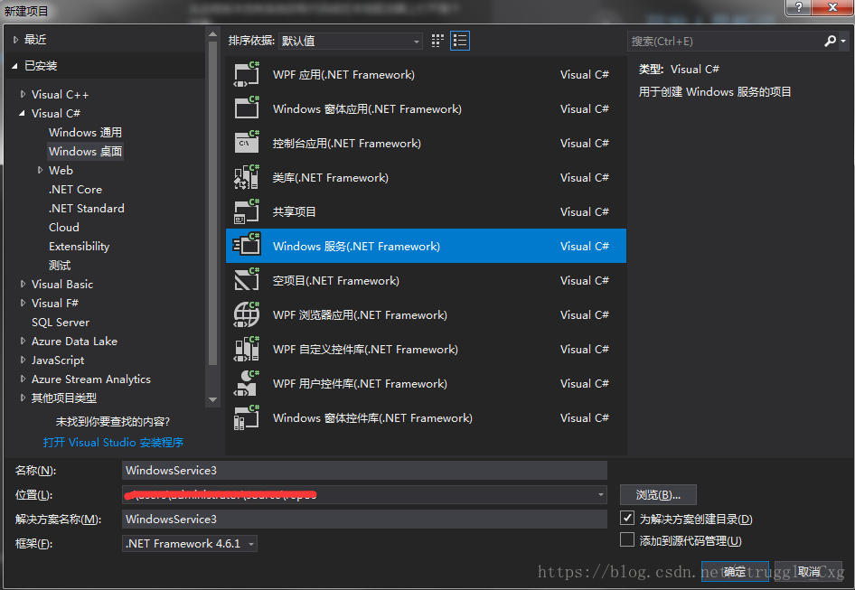Select Cloud tree item
855x590 pixels.
click(64, 228)
